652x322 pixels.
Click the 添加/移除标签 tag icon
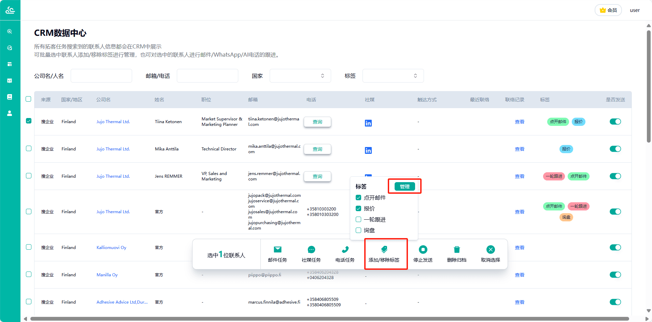[x=384, y=250]
